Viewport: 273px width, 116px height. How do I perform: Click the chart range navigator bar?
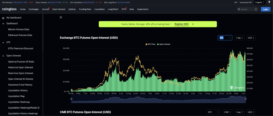pyautogui.click(x=158, y=99)
